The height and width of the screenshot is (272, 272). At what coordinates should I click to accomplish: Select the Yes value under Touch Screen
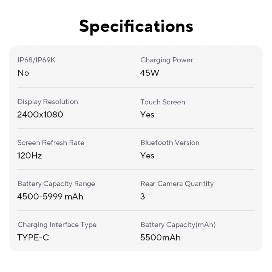147,115
